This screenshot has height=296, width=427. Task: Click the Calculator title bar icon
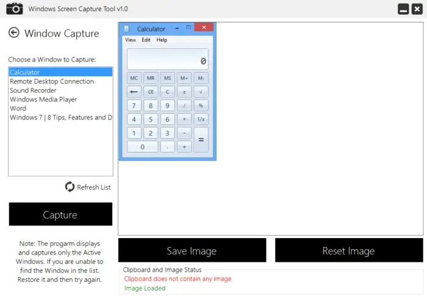click(127, 29)
